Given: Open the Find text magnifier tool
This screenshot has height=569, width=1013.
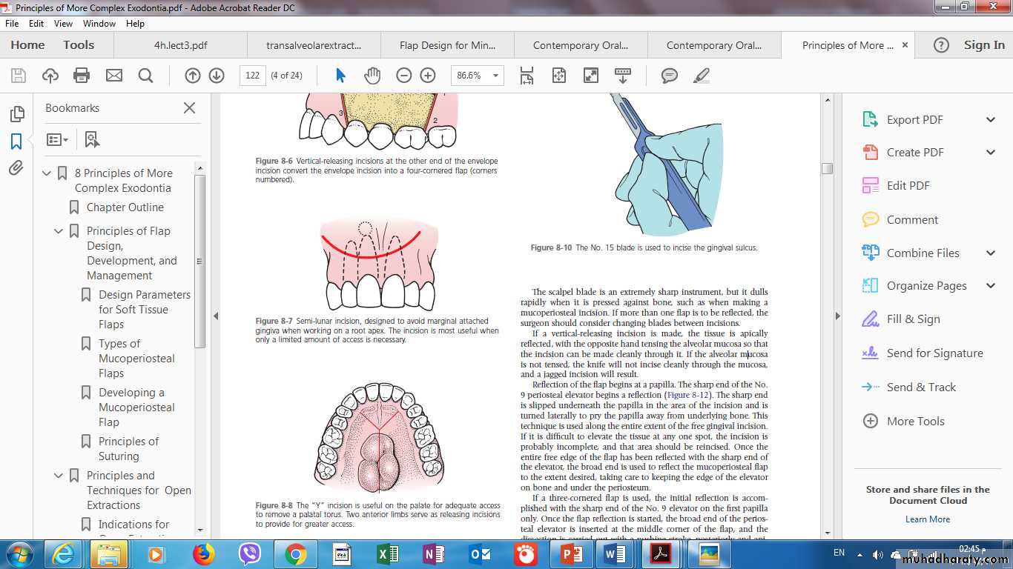Looking at the screenshot, I should coord(145,76).
